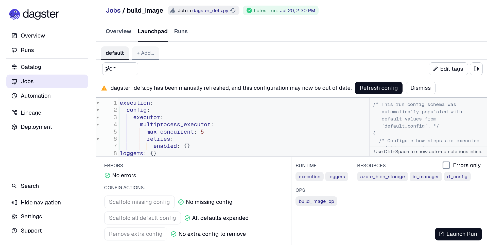Screen dimensions: 487x245
Task: Go to Runs in the sidebar
Action: click(47, 50)
